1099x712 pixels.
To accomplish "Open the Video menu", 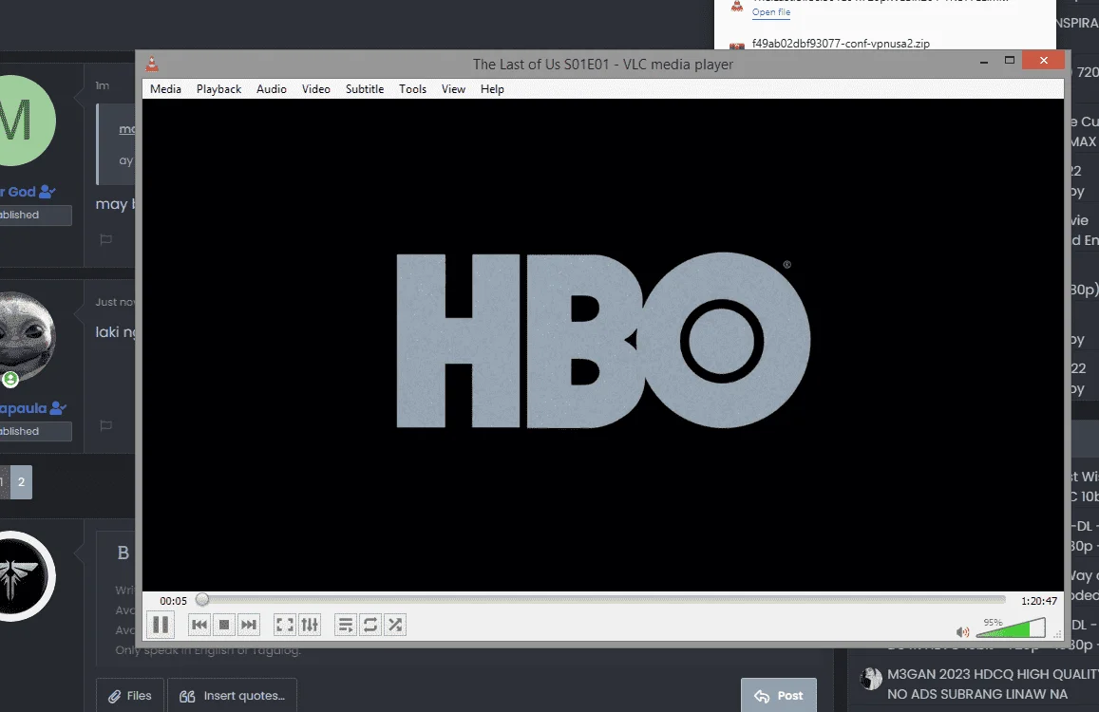I will (x=316, y=89).
